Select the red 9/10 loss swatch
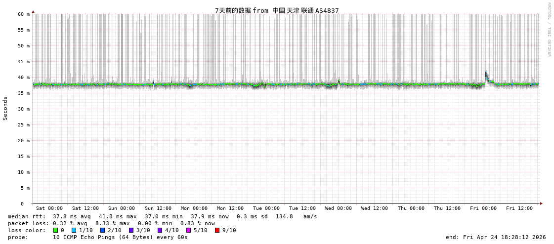This screenshot has width=554, height=244. click(217, 230)
